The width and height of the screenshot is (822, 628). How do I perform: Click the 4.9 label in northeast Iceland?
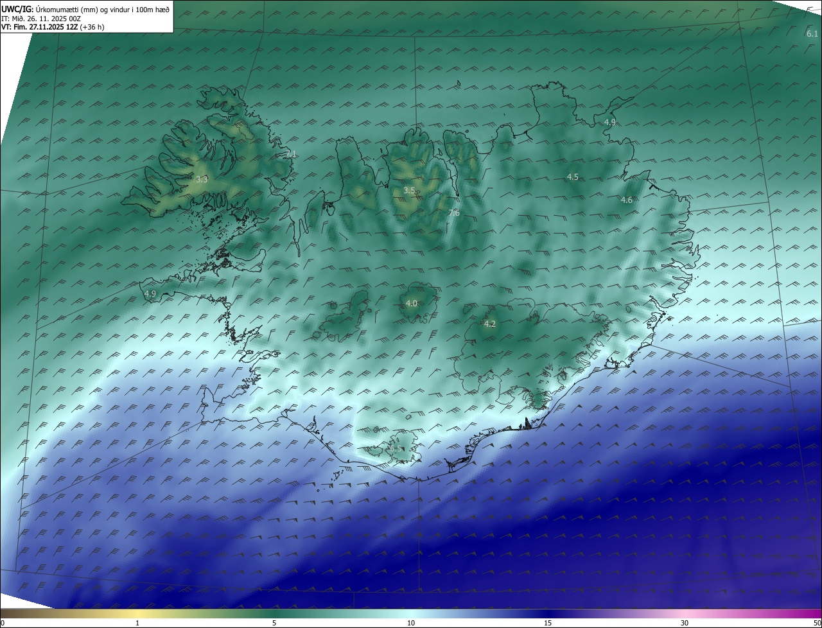coord(609,122)
